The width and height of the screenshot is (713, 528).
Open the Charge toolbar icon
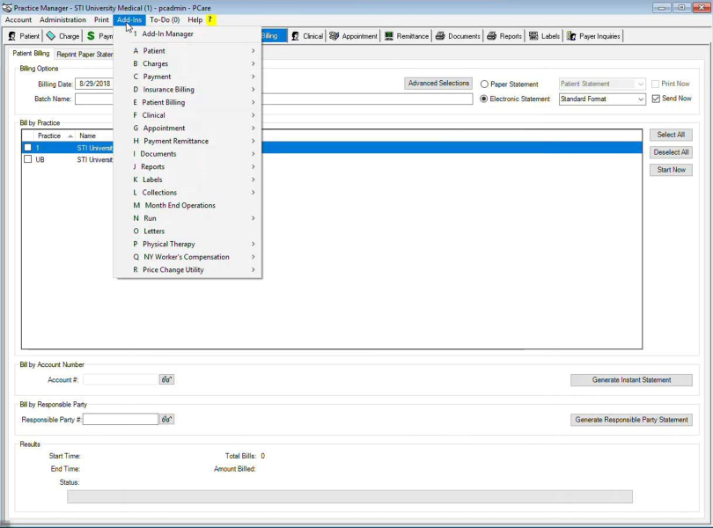[62, 36]
